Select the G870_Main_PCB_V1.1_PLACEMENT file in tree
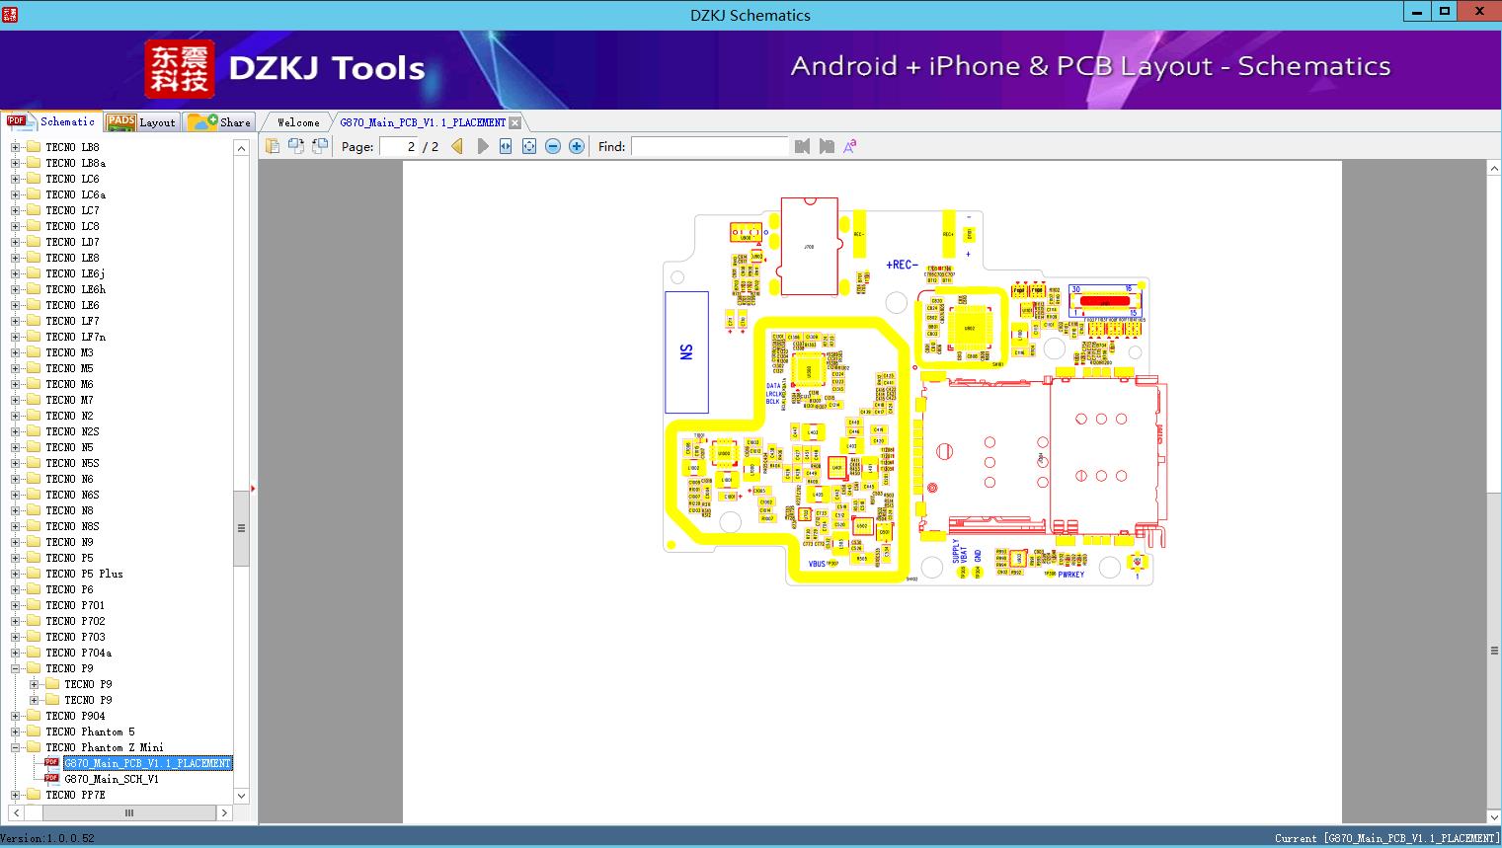The height and width of the screenshot is (848, 1502). click(x=147, y=763)
